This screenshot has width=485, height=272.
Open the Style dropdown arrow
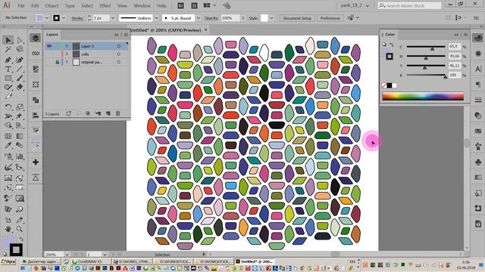click(x=271, y=18)
